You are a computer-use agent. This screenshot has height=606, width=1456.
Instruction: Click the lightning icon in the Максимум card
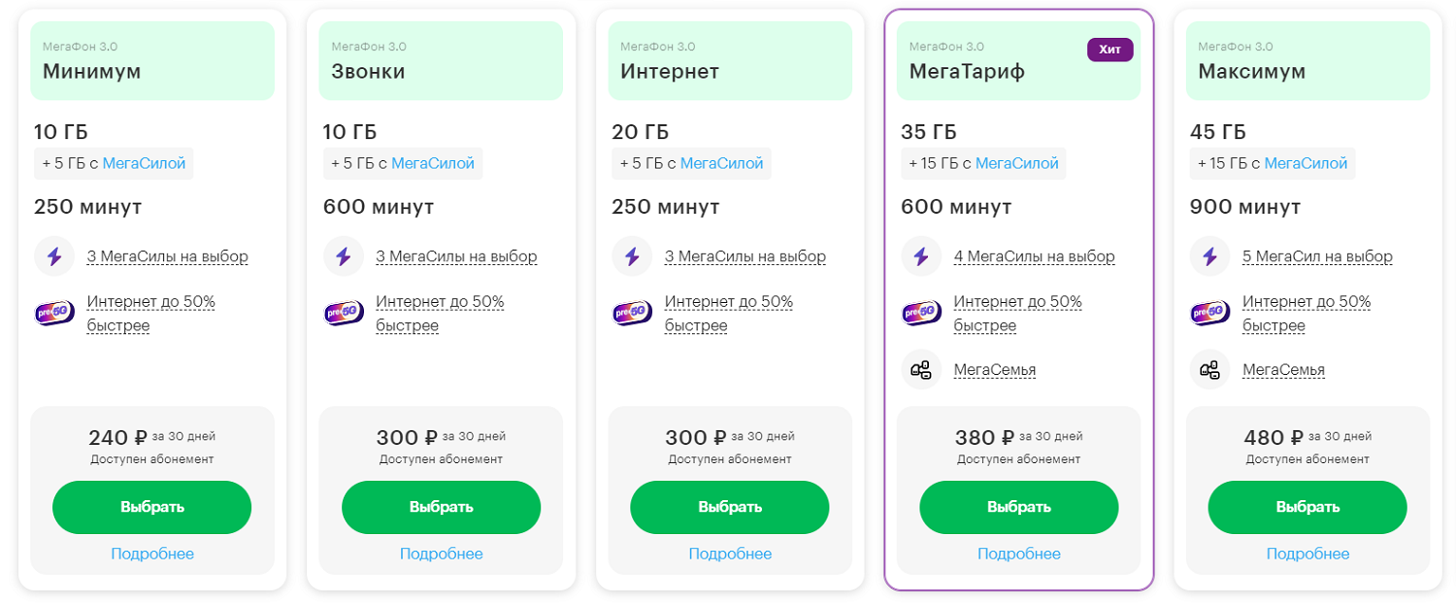tap(1209, 256)
